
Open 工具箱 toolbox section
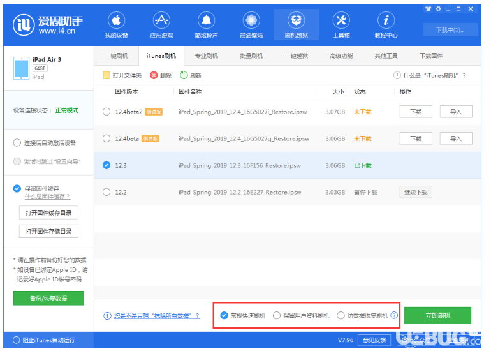tap(341, 25)
